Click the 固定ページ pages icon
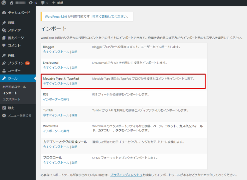This screenshot has height=180, width=247. [4, 38]
